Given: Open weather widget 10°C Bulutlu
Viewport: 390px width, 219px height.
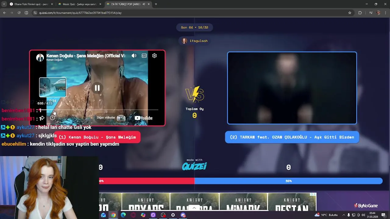Looking at the screenshot, I should 326,215.
